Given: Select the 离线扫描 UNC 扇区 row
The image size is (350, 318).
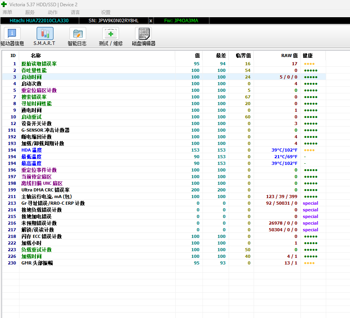Looking at the screenshot, I should pyautogui.click(x=164, y=183).
